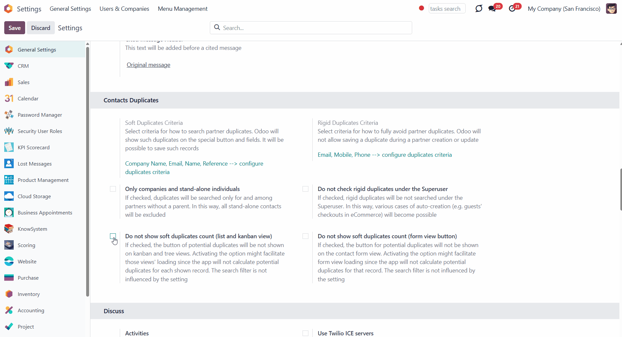Switch company via My Company (San Francisco)
622x337 pixels.
point(564,9)
